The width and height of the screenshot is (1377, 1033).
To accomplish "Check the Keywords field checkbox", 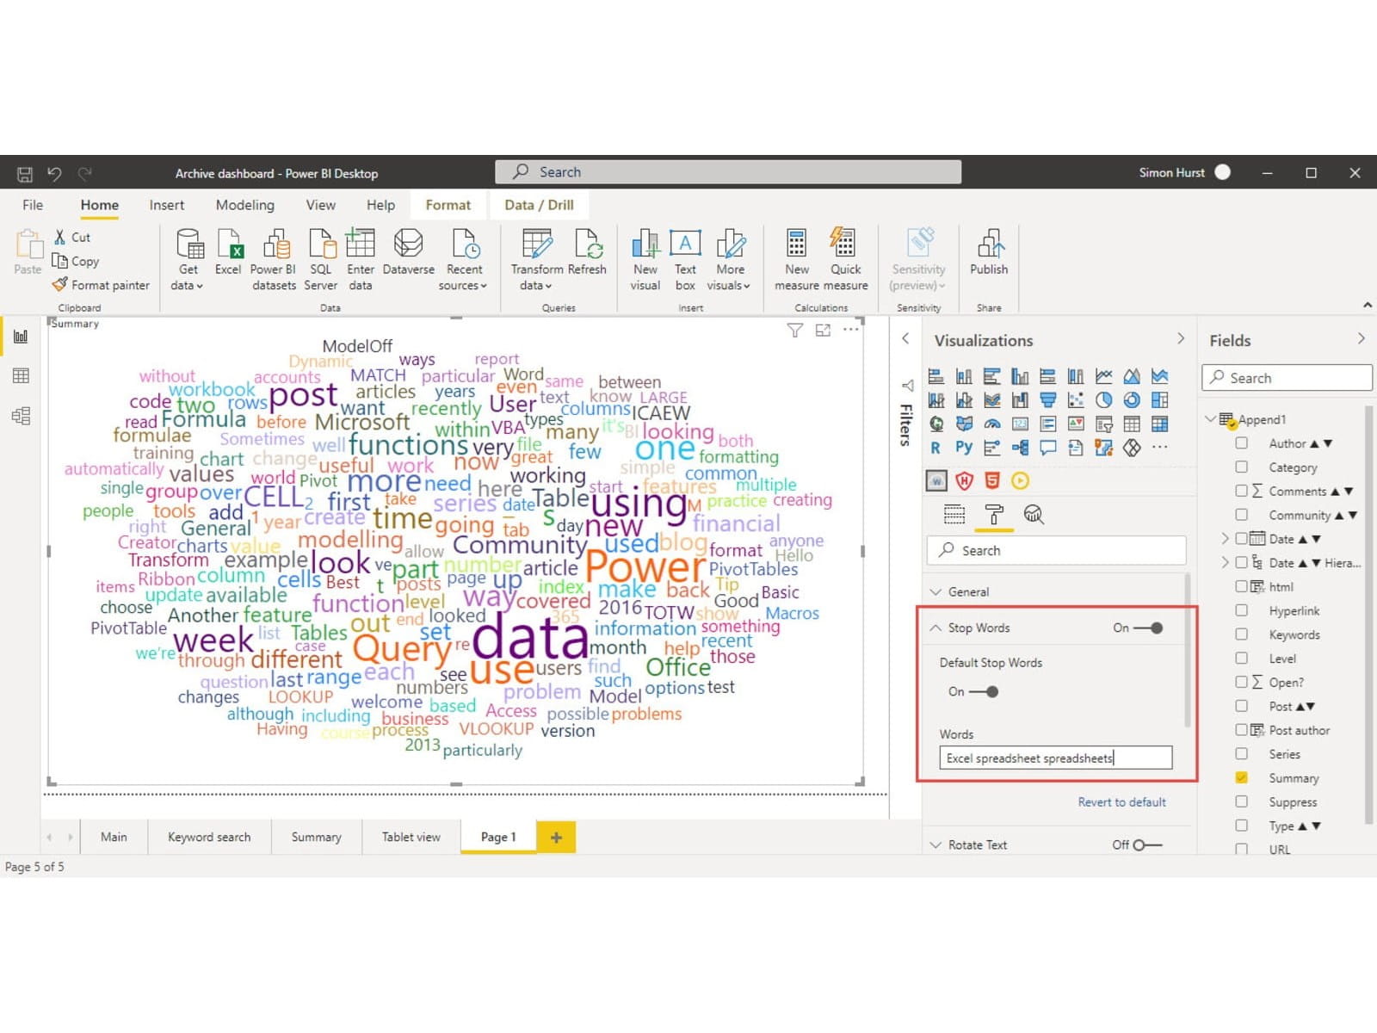I will (x=1241, y=634).
